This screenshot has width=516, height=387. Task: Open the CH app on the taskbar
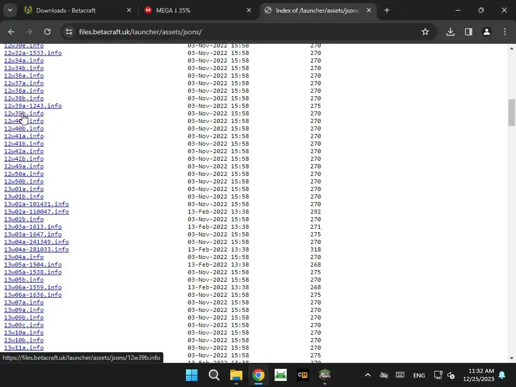[x=303, y=375]
